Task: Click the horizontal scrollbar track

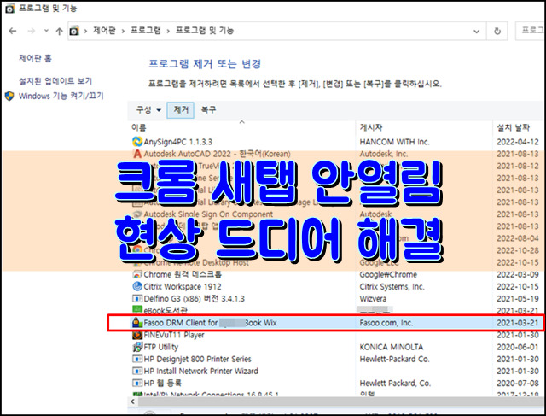Action: click(x=341, y=401)
